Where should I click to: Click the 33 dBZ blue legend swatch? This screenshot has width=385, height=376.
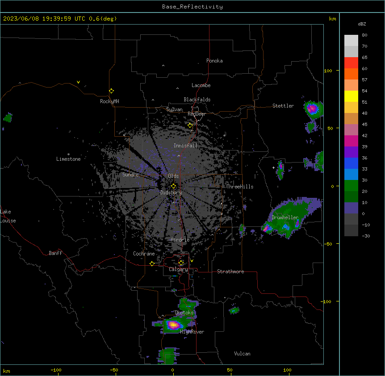[351, 163]
